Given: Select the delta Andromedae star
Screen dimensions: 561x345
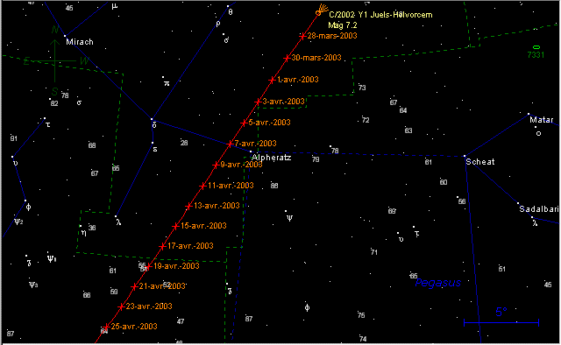Looking at the screenshot, I should click(x=152, y=119).
